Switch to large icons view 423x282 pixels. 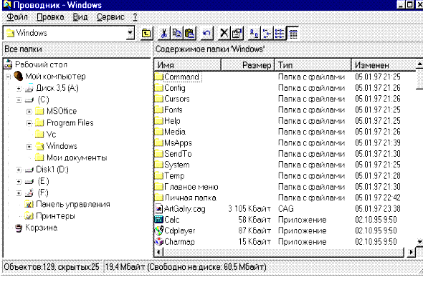pos(254,34)
